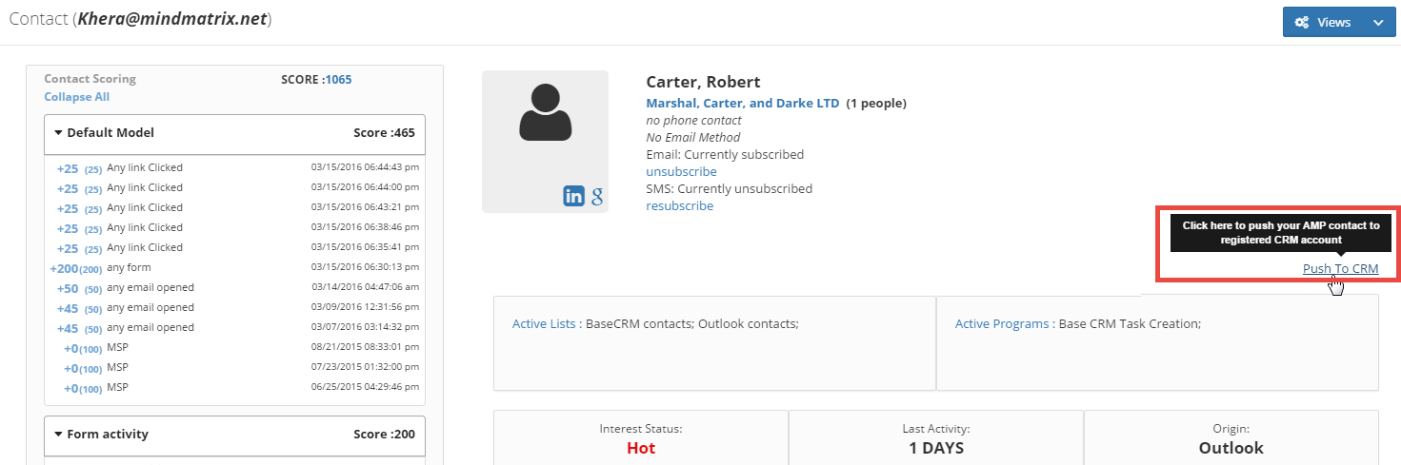
Task: Click the total score value 1065
Action: click(338, 79)
